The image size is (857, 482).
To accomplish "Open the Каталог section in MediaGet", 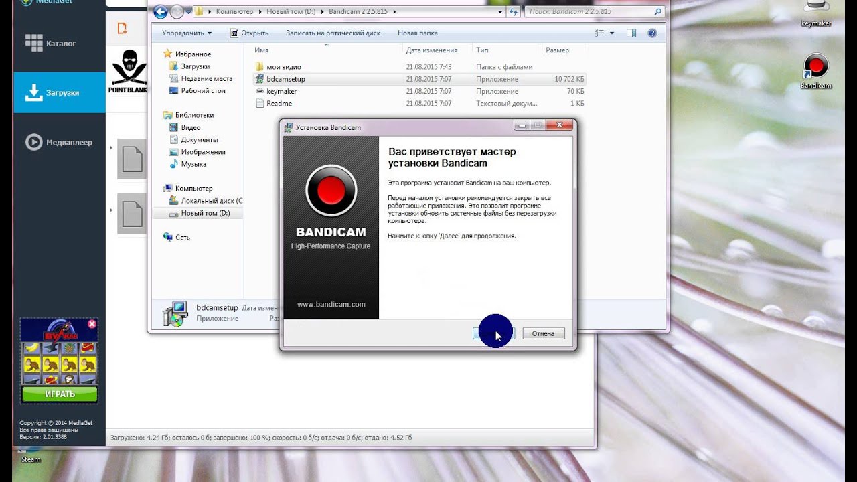I will click(59, 43).
